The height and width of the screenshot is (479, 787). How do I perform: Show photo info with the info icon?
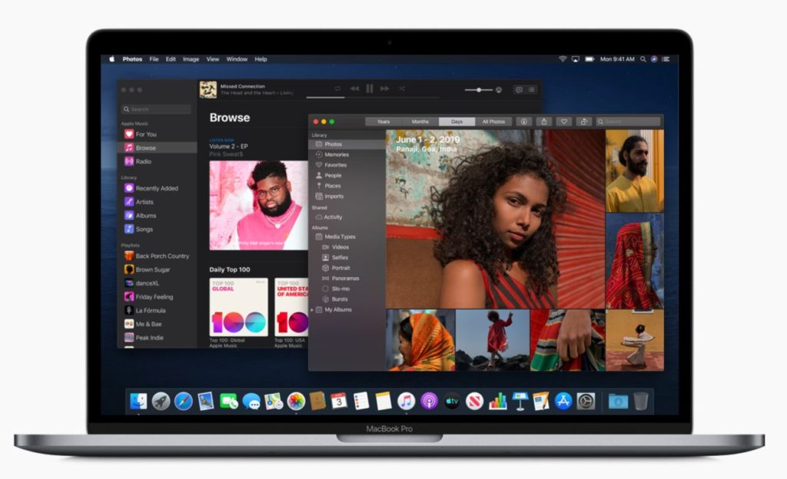pos(524,121)
